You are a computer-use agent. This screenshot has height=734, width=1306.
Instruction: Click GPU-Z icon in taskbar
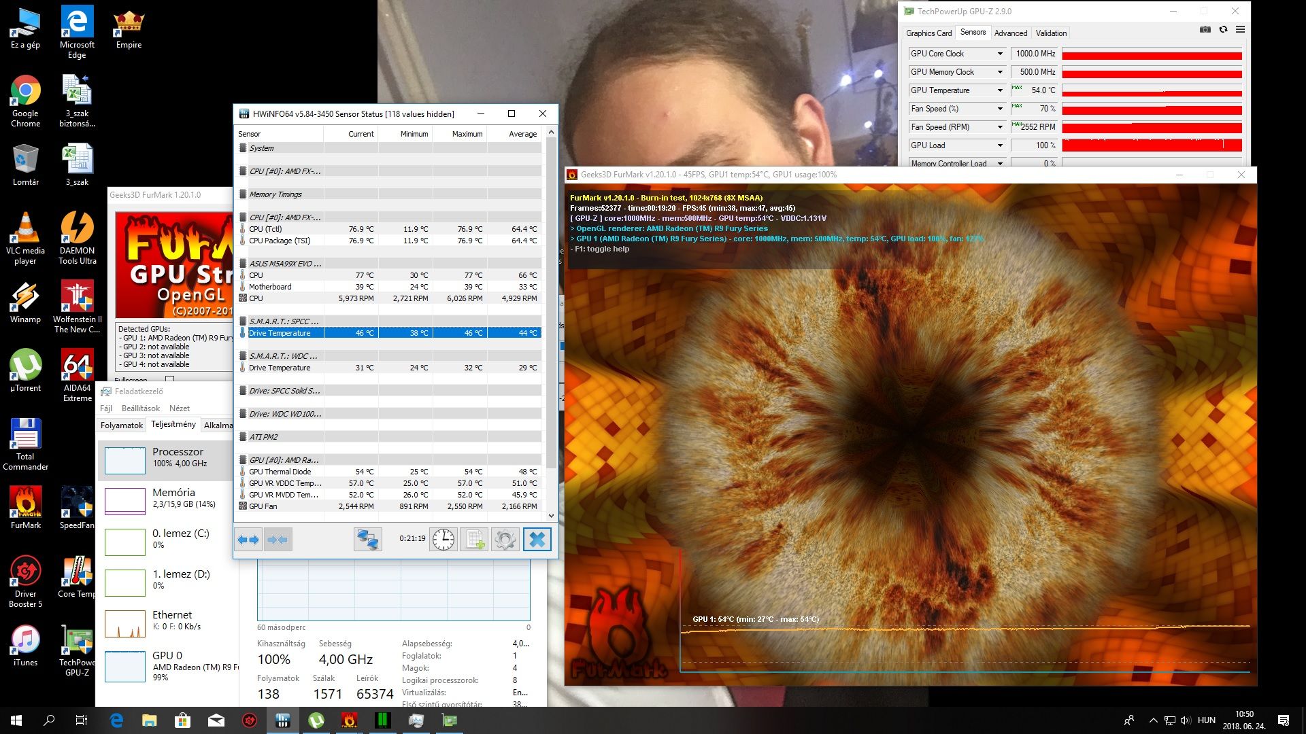(x=450, y=720)
